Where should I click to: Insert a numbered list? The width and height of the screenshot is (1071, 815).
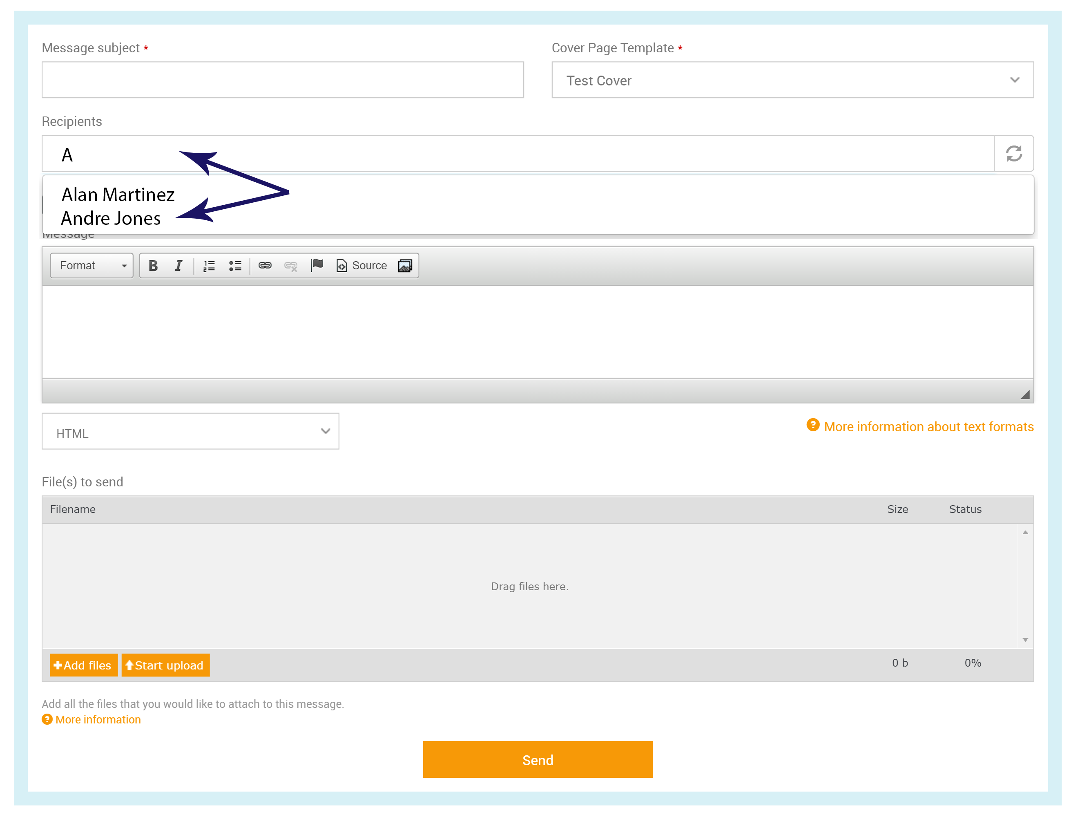208,265
